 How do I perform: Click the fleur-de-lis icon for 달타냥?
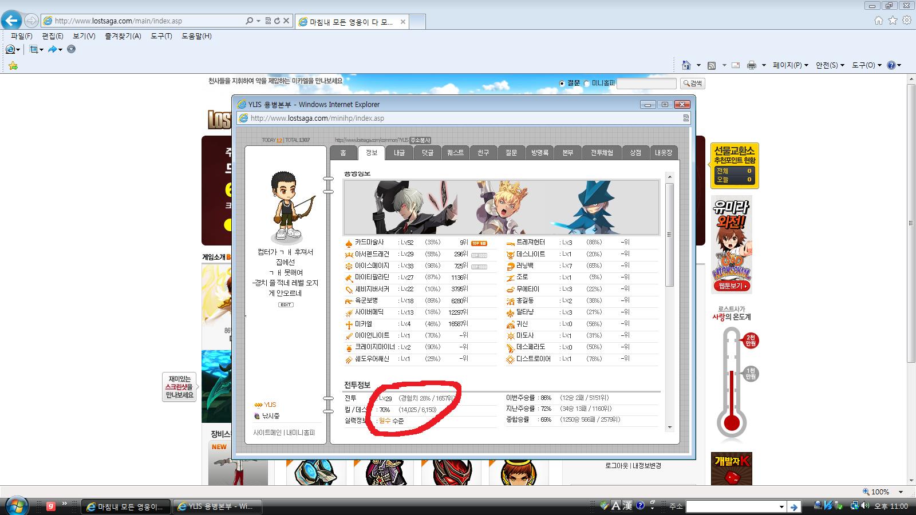(510, 313)
